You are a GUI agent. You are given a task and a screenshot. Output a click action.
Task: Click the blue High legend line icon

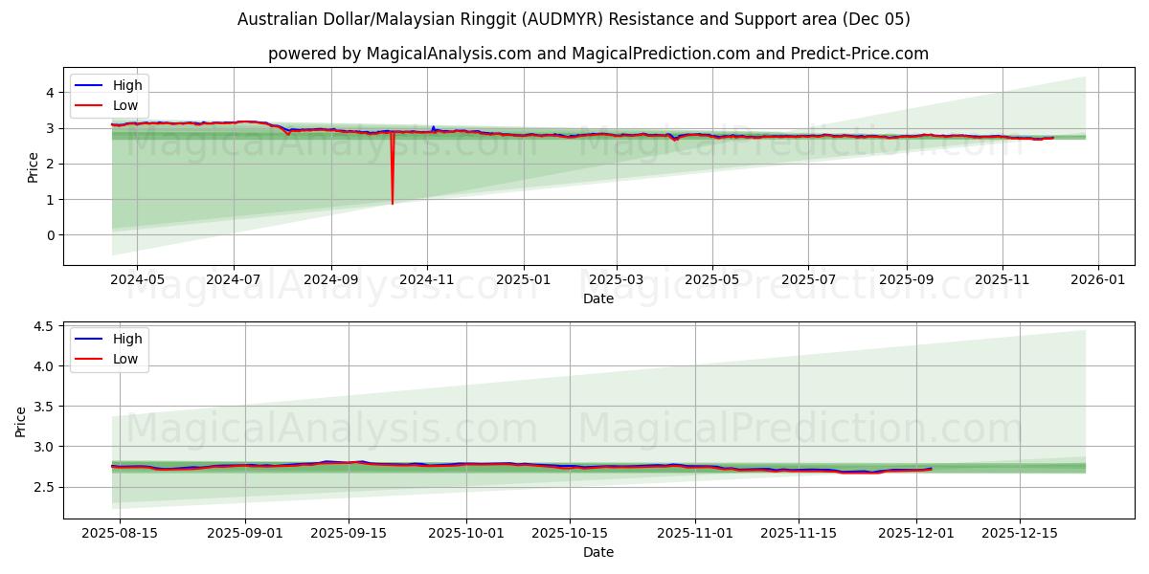(89, 85)
